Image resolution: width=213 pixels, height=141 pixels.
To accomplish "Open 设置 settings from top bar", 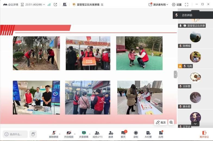I will (x=177, y=5).
